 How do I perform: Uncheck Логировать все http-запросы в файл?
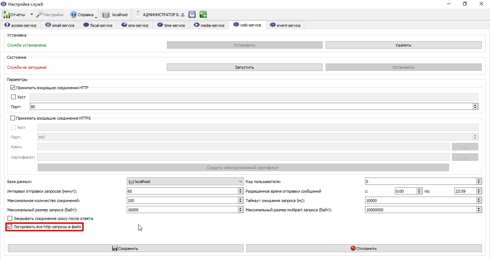(x=10, y=227)
